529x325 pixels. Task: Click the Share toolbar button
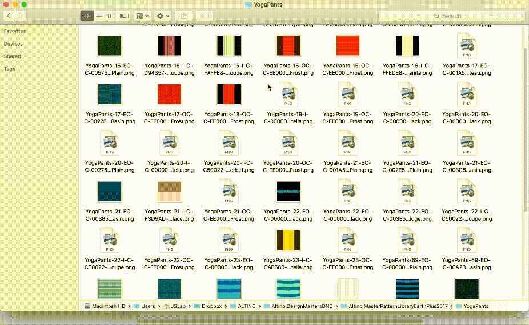[x=183, y=16]
